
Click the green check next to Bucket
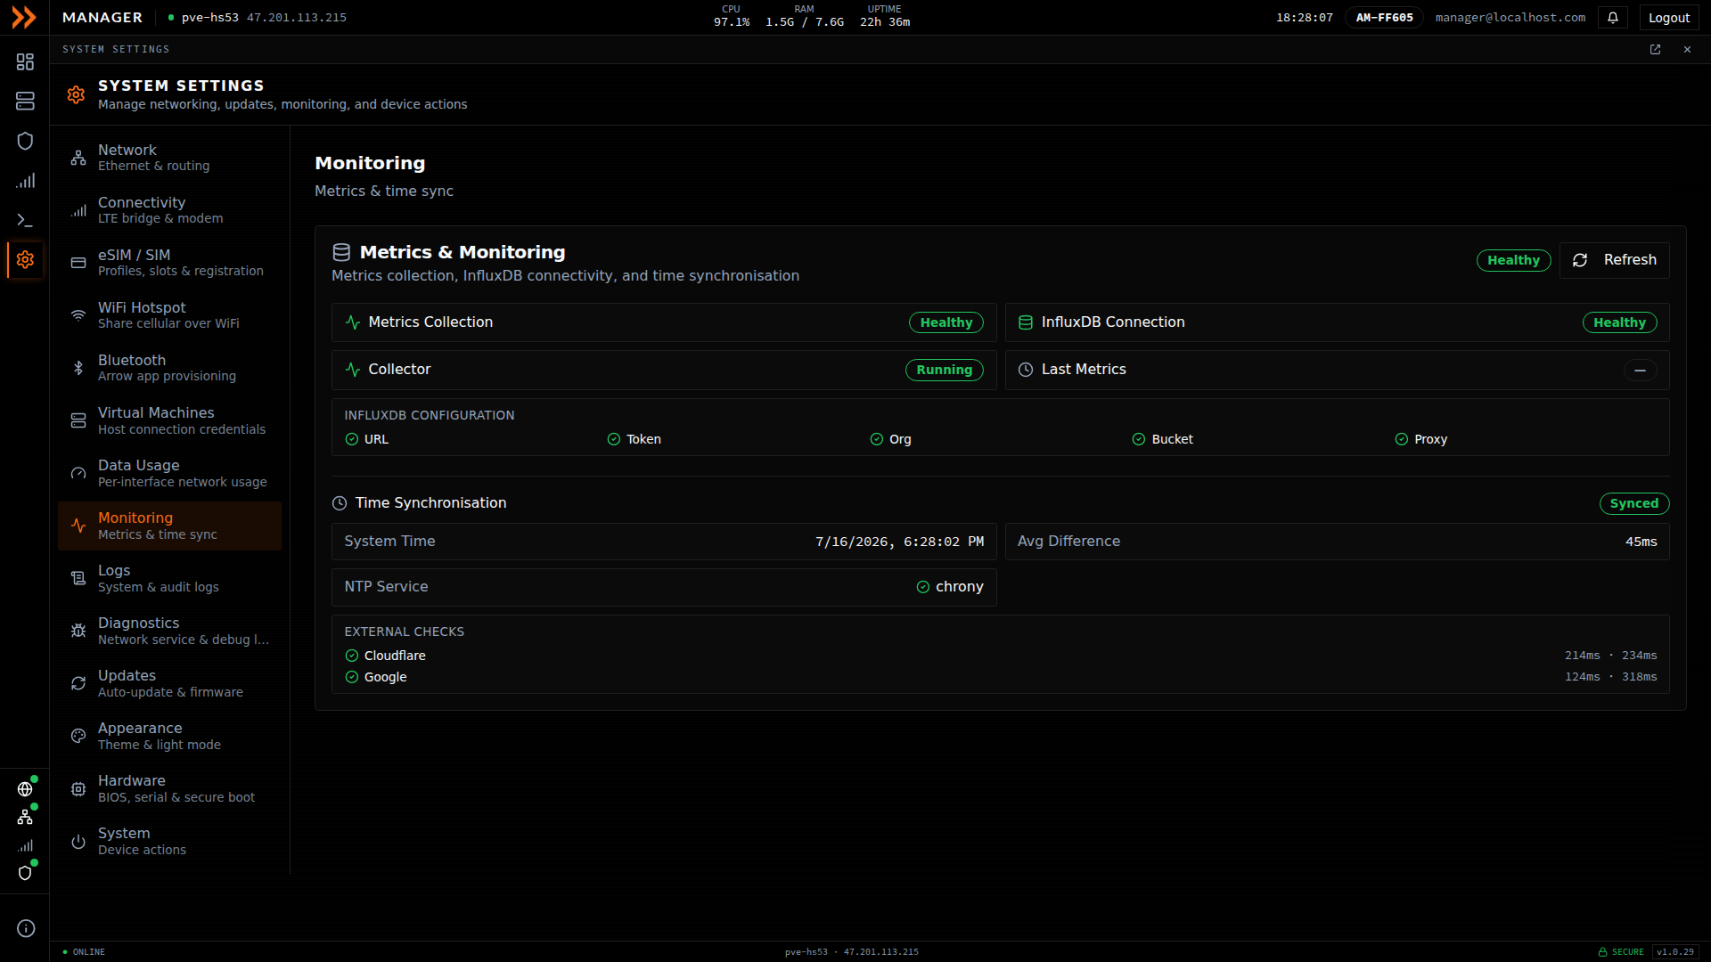(x=1139, y=439)
